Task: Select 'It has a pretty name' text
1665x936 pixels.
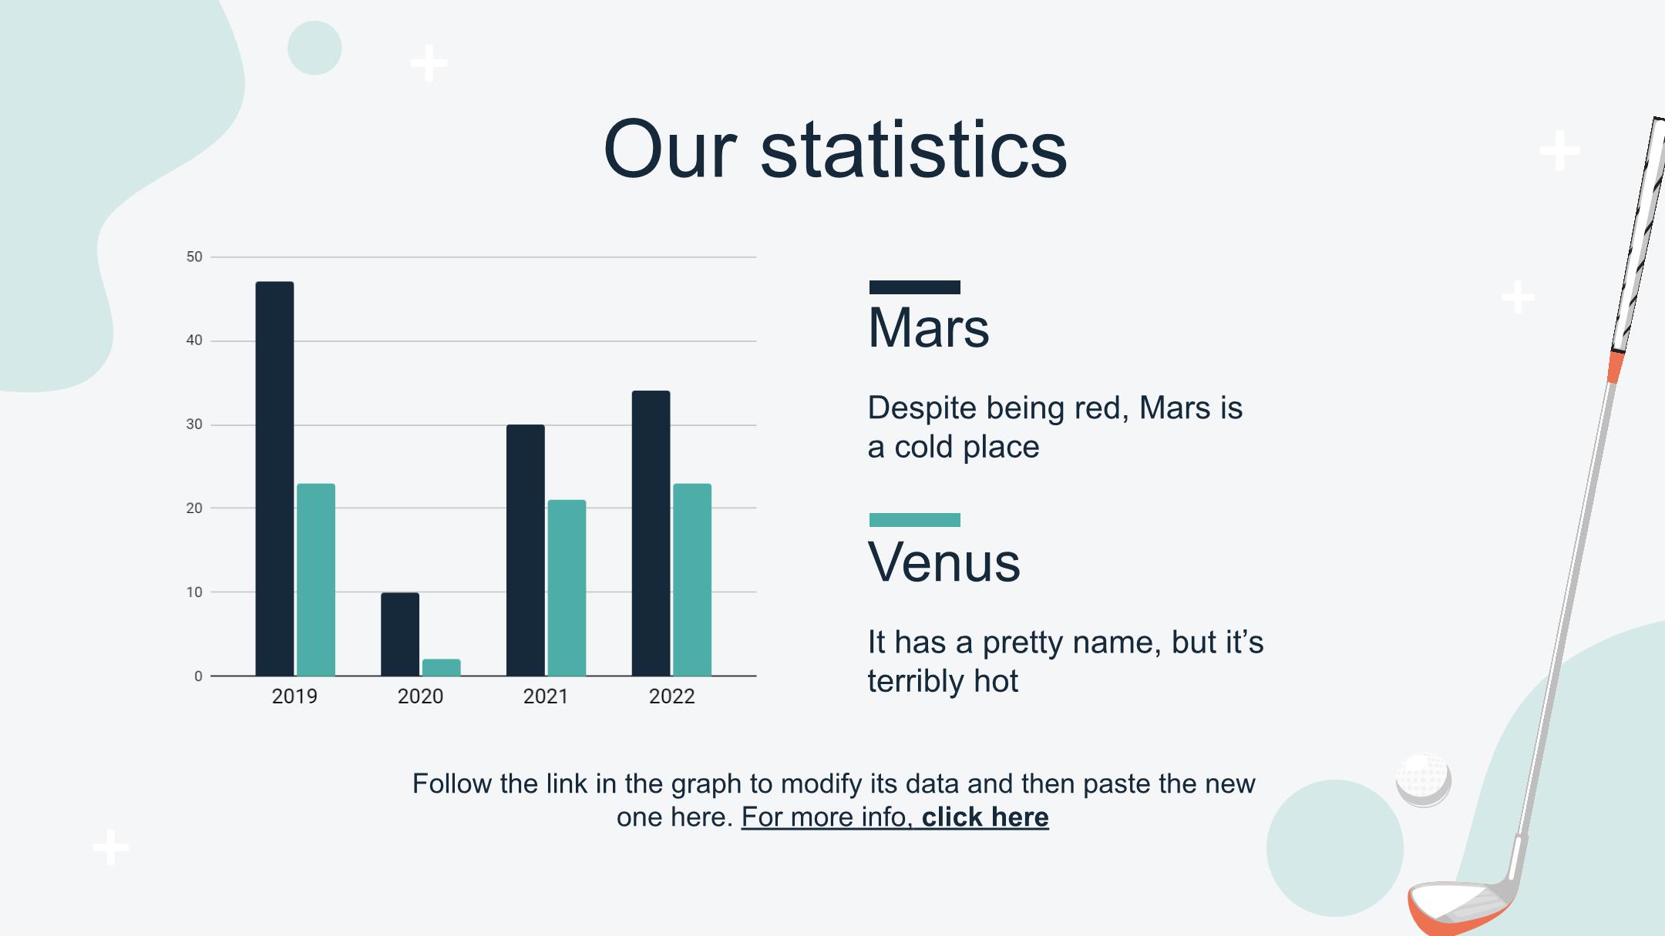Action: 1065,661
